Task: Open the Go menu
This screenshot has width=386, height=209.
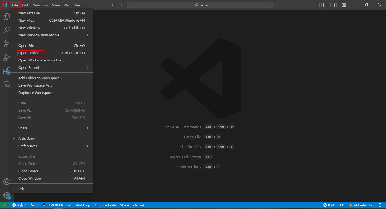Action: (x=67, y=5)
